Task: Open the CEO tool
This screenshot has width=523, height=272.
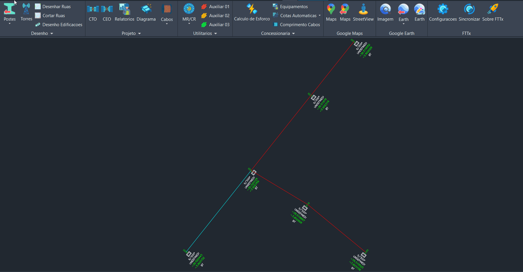Action: [107, 12]
